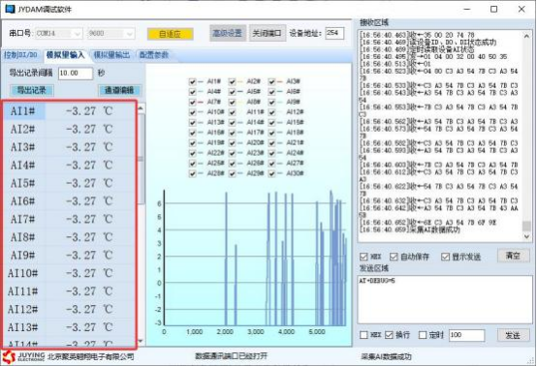Toggle the AI30# series checkbox

[x=272, y=173]
